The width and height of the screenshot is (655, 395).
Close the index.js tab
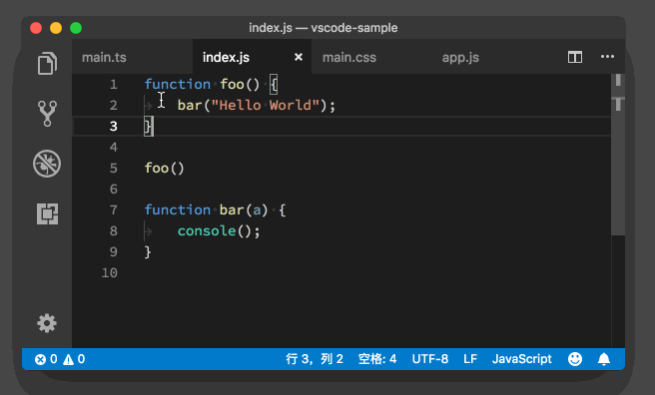(299, 57)
